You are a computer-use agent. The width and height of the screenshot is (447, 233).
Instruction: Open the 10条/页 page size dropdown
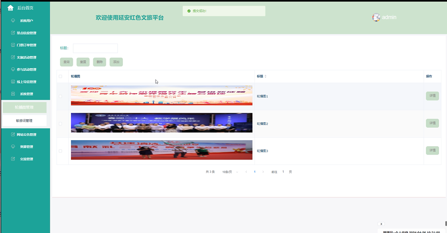pos(230,172)
